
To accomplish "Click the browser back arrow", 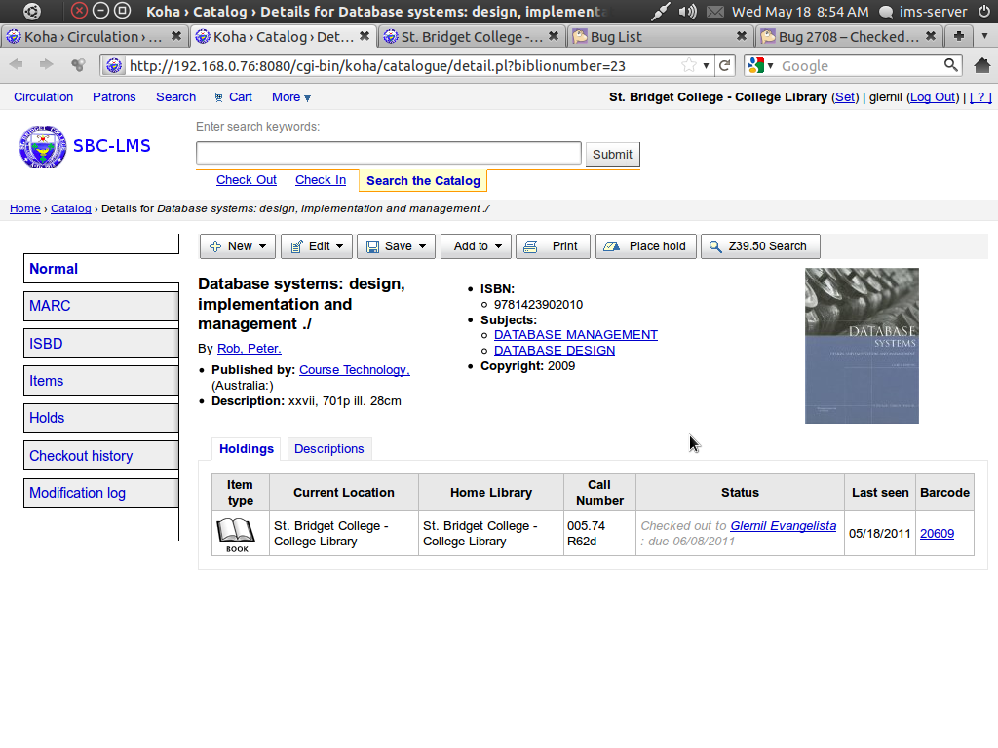I will point(17,65).
